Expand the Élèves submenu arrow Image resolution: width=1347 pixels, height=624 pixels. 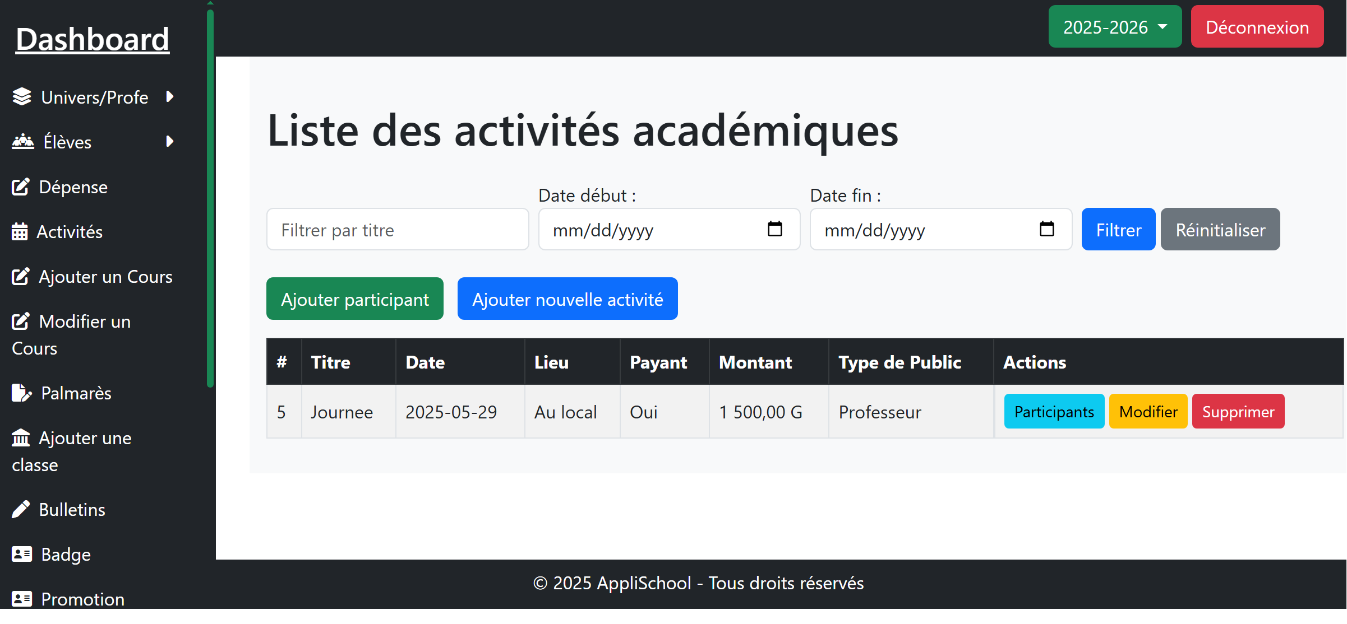pyautogui.click(x=170, y=142)
